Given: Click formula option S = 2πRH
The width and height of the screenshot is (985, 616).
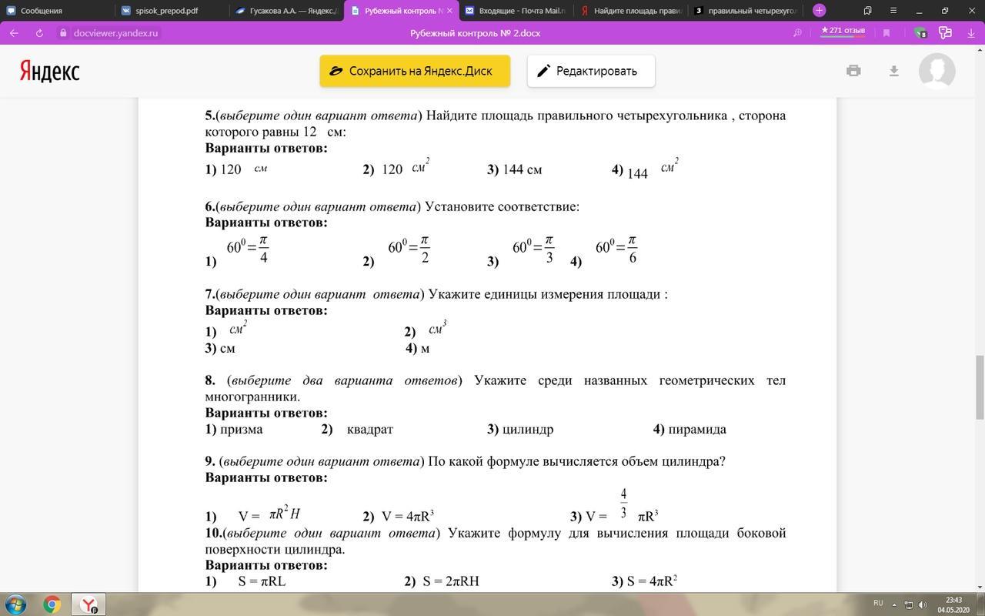Looking at the screenshot, I should [442, 581].
